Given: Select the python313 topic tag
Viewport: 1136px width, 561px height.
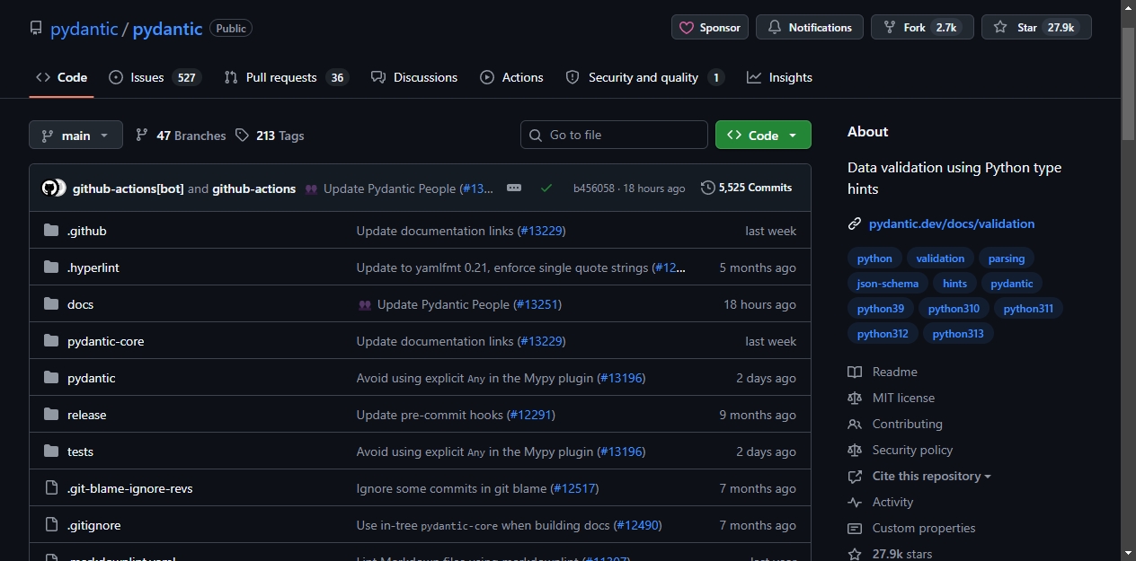Looking at the screenshot, I should point(958,334).
